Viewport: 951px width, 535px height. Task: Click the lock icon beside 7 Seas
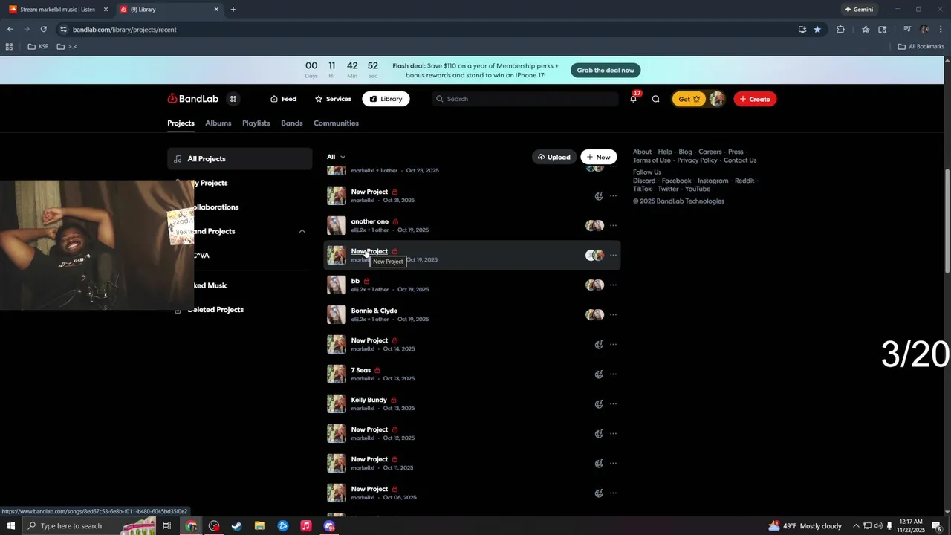(x=377, y=370)
